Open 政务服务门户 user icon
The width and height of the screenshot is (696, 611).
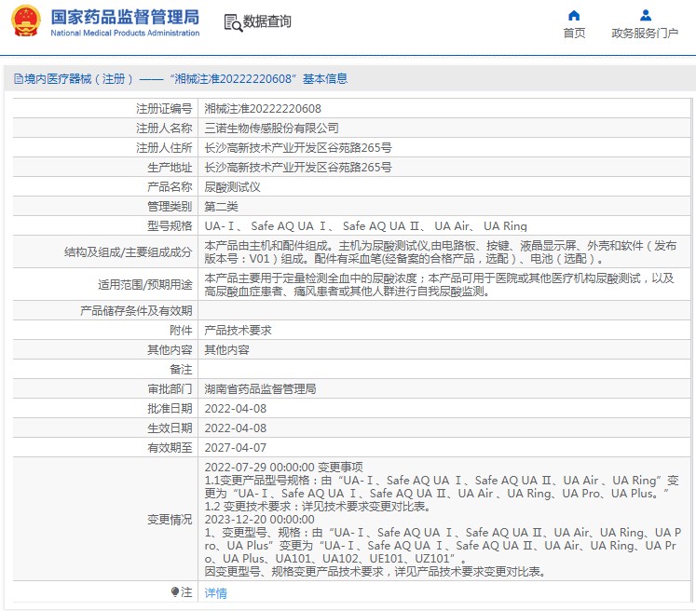click(x=646, y=16)
